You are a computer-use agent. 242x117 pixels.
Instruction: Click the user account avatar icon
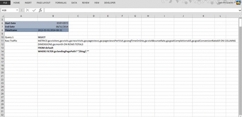point(238,3)
